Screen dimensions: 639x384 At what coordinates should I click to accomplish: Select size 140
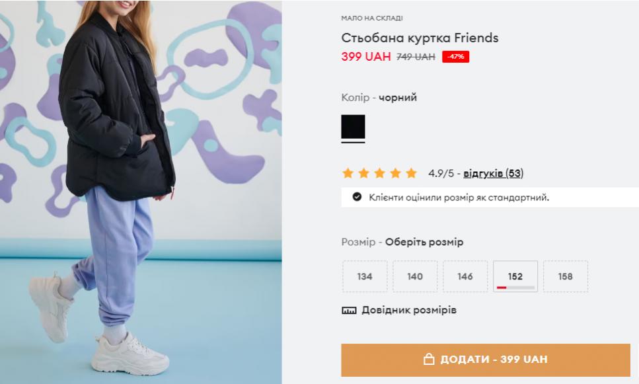tap(415, 276)
